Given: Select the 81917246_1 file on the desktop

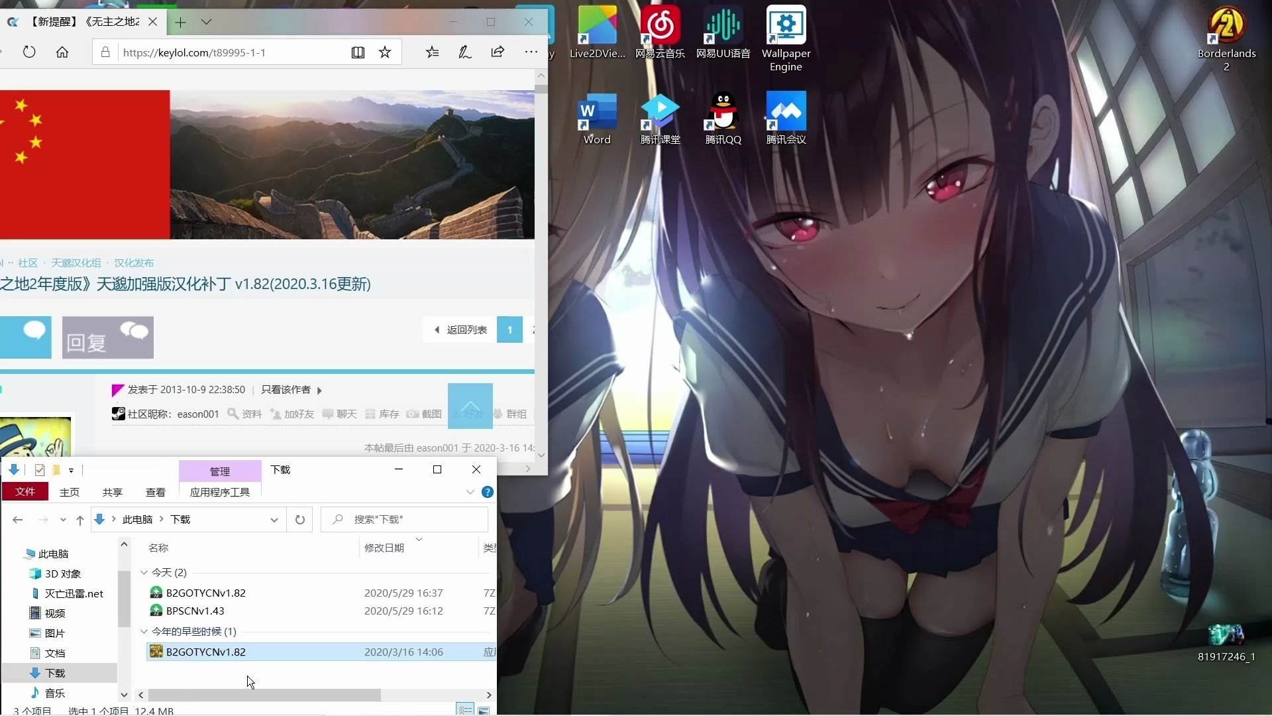Looking at the screenshot, I should tap(1226, 642).
